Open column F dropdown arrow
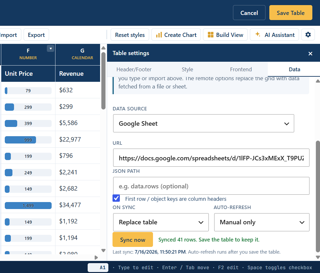320x273 pixels. click(51, 48)
